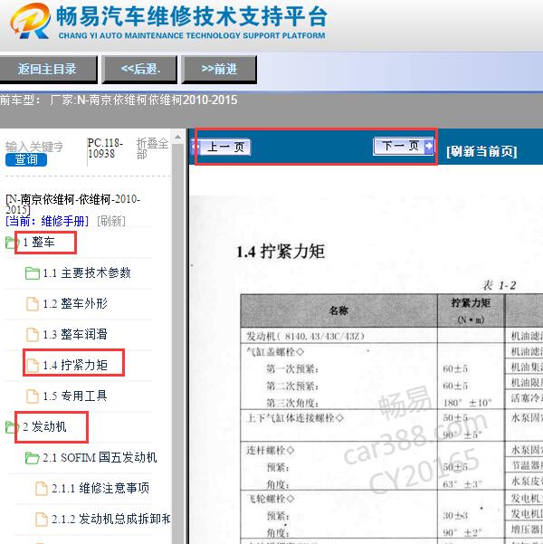This screenshot has height=544, width=543.
Task: Go forward using the >>前进 button
Action: [219, 70]
